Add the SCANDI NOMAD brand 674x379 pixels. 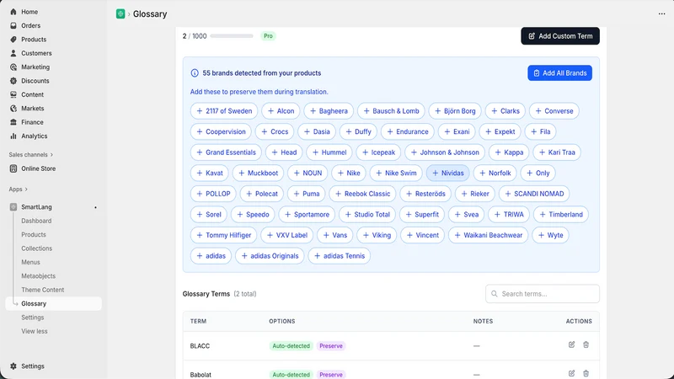click(x=534, y=194)
